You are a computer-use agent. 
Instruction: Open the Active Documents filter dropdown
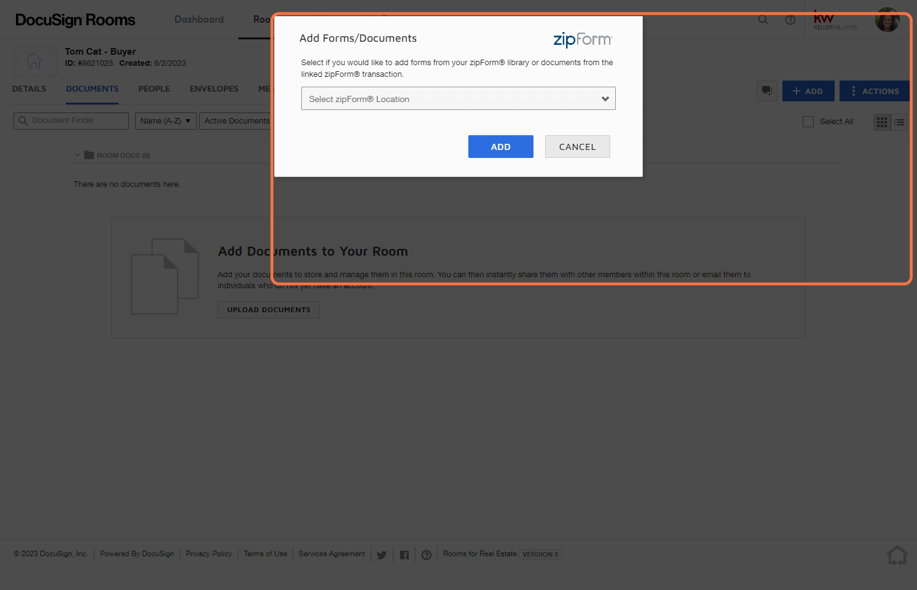pyautogui.click(x=237, y=121)
